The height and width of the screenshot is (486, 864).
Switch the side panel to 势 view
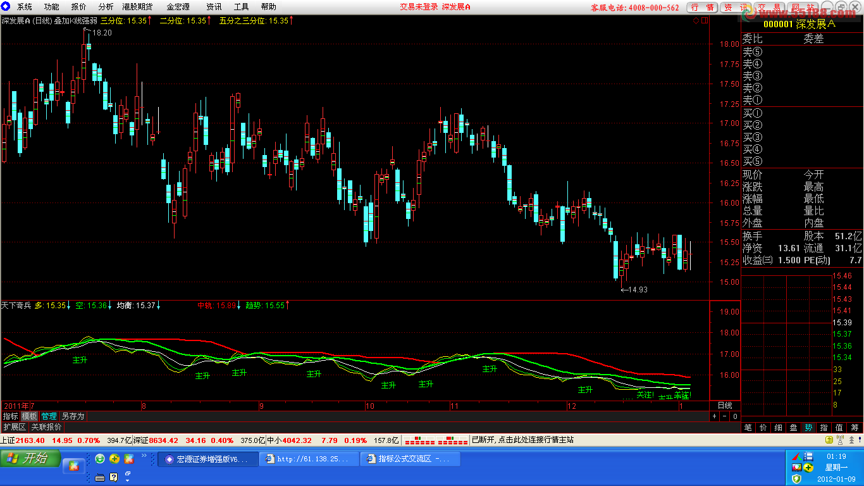tap(808, 428)
